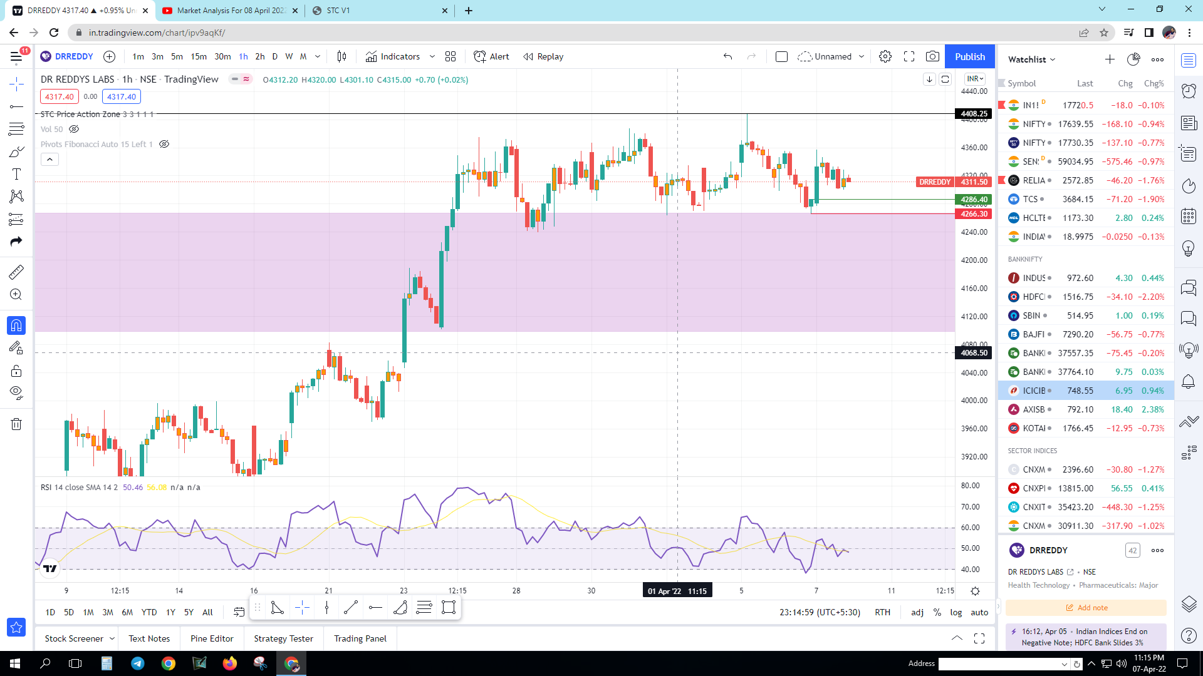The height and width of the screenshot is (676, 1203).
Task: Open chart settings gear icon
Action: 885,56
